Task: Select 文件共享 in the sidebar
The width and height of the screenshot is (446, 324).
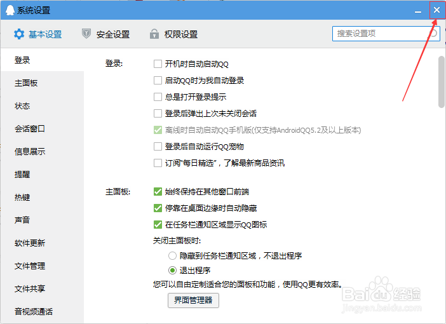Action: pyautogui.click(x=42, y=288)
